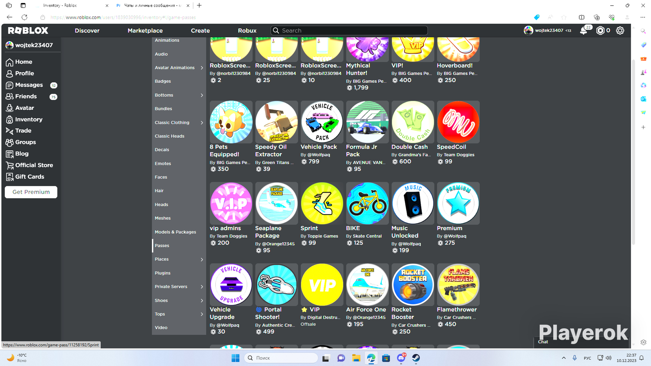651x366 pixels.
Task: Expand the Tops category
Action: pos(202,314)
